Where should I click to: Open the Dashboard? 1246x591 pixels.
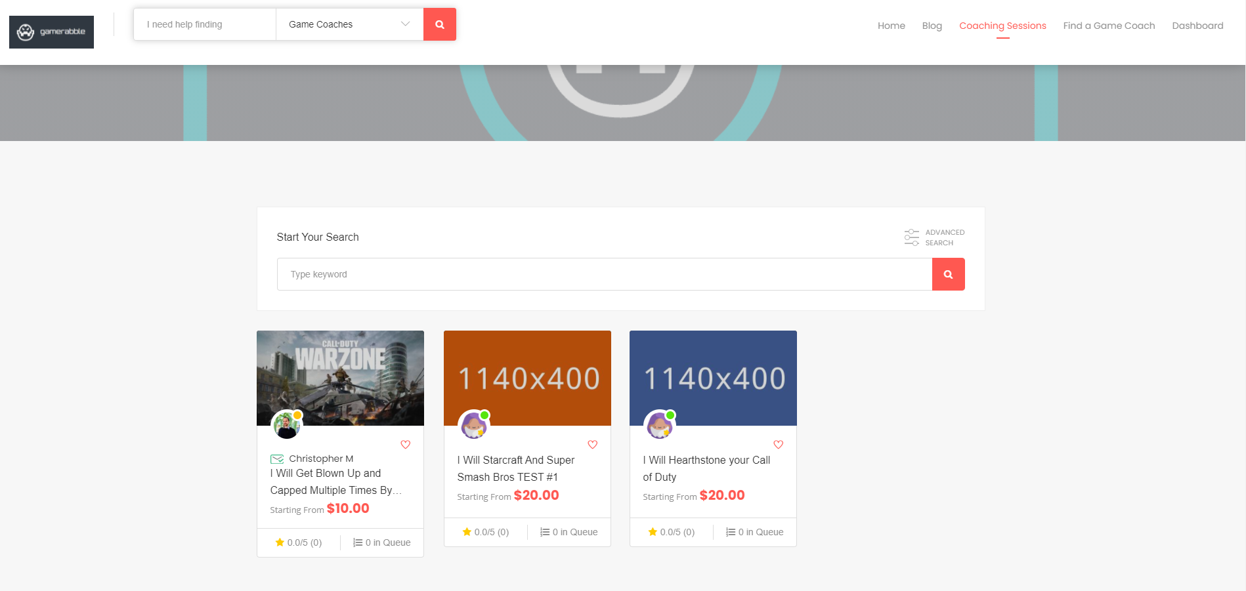click(1197, 26)
